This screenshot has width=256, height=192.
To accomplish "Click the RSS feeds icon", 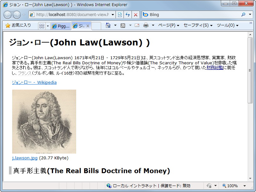I will 123,26.
